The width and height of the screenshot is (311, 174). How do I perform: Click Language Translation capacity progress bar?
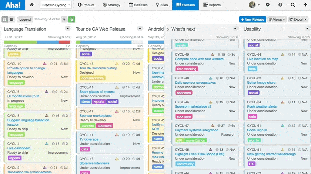point(37,42)
